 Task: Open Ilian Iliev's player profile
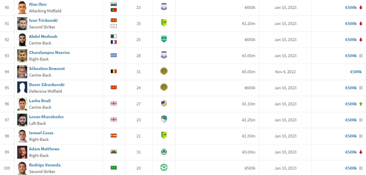click(37, 4)
